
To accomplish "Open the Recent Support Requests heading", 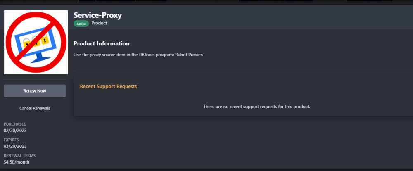I will [x=108, y=86].
